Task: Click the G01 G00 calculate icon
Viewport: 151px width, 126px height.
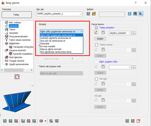Action: 51,121
